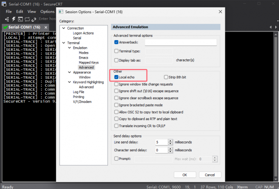Open the Edit menu
Image resolution: width=279 pixels, height=189 pixels.
[x=20, y=11]
